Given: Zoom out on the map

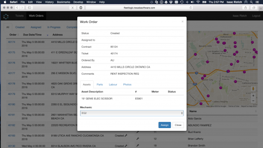Looking at the screenshot, I should click(x=253, y=101).
